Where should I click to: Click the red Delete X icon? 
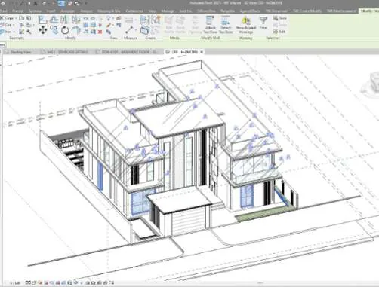click(100, 32)
